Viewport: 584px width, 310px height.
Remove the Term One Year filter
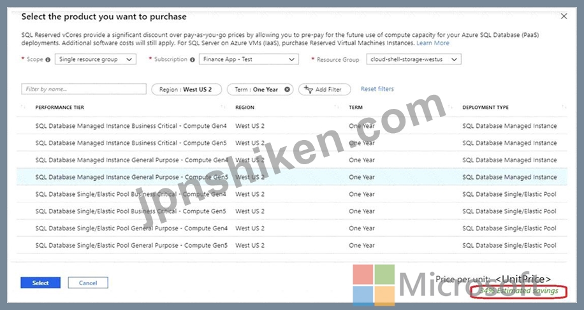point(287,89)
